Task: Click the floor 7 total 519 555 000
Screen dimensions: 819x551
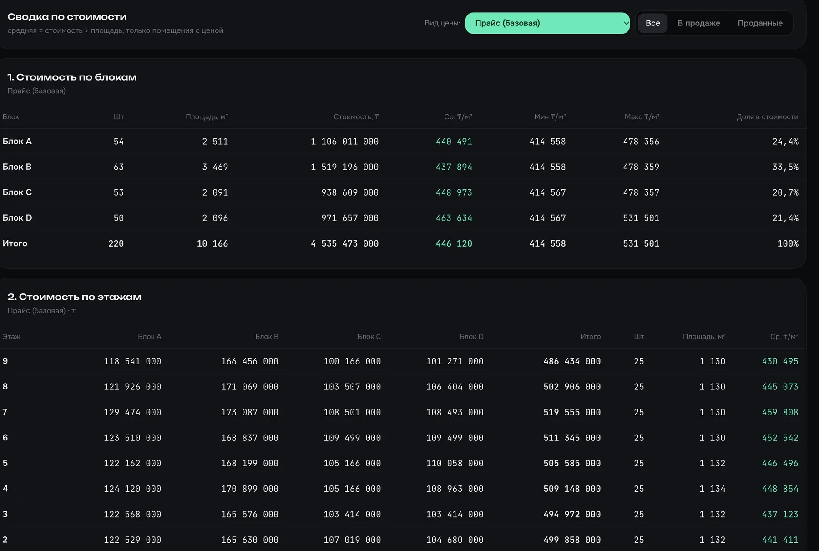Action: click(x=572, y=412)
